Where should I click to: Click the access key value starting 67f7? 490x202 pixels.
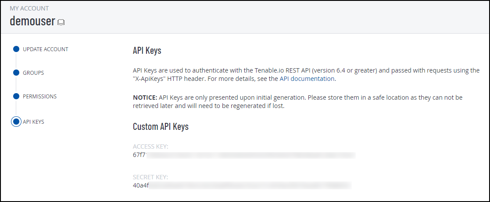pos(243,155)
